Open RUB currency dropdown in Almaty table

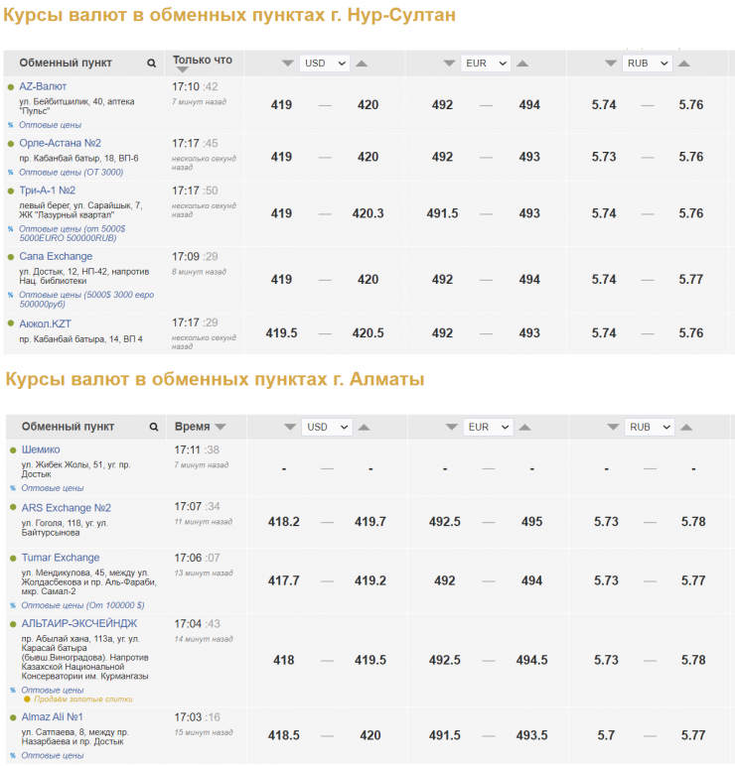tap(651, 428)
